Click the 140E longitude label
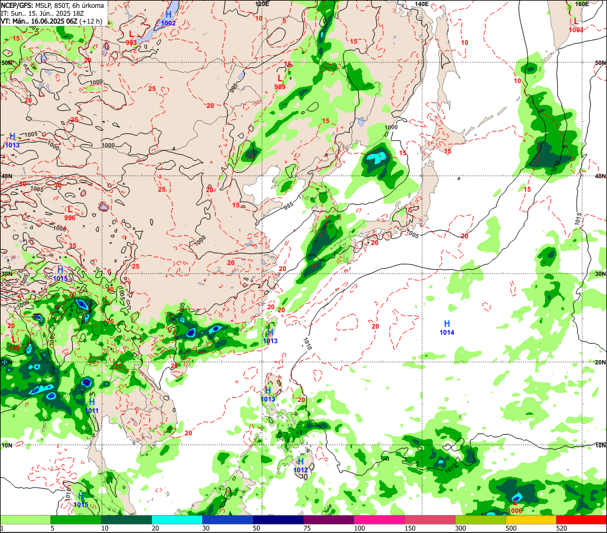Viewport: 607px width, 533px height. [x=422, y=4]
